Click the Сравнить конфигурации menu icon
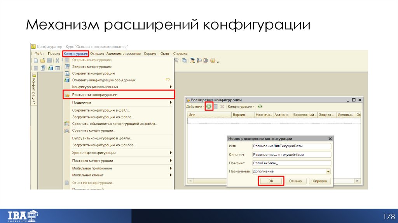398x223 pixels. 67,131
